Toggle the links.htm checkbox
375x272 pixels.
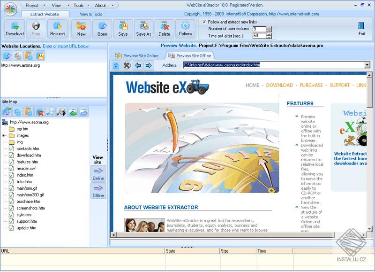(11, 182)
